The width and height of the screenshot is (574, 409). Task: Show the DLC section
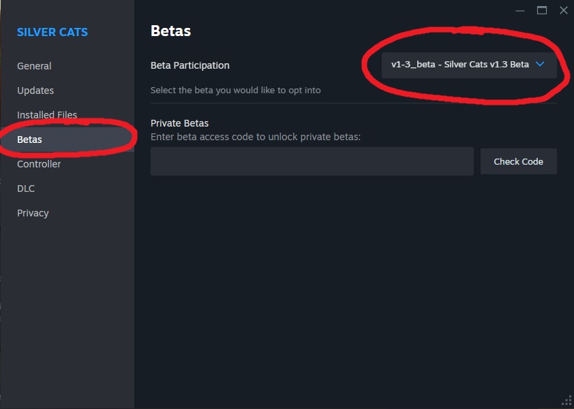pos(26,189)
